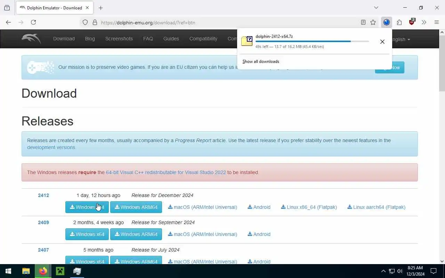Screen dimensions: 445x278
Task: Go to Screenshots page
Action: 119,39
